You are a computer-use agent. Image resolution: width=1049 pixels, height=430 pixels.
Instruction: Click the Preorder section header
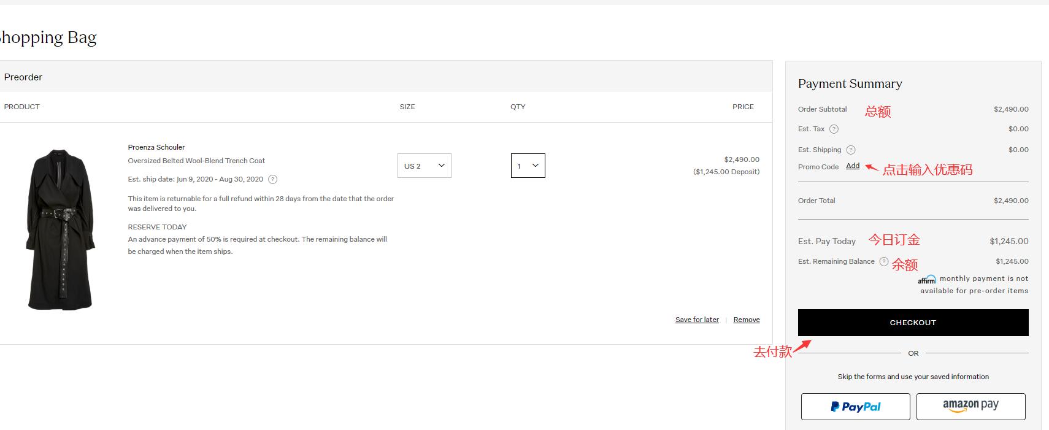[x=23, y=77]
